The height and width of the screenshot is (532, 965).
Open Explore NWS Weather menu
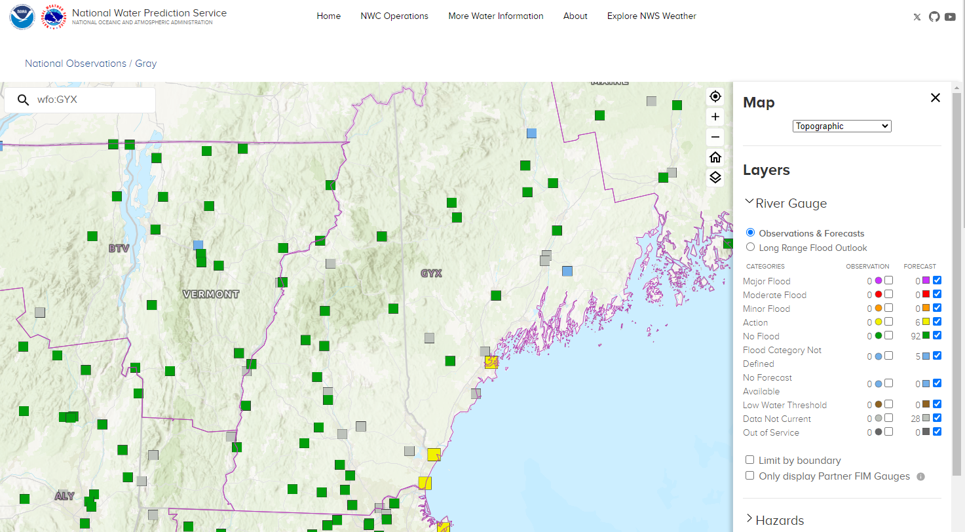[652, 16]
